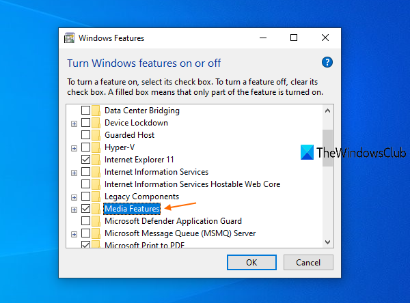Tick the Guarded Host checkbox
This screenshot has width=410, height=303.
coord(86,135)
